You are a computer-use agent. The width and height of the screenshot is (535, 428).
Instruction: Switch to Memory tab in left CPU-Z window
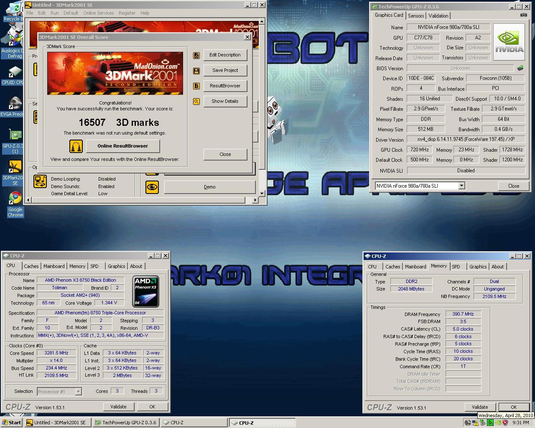pyautogui.click(x=77, y=266)
